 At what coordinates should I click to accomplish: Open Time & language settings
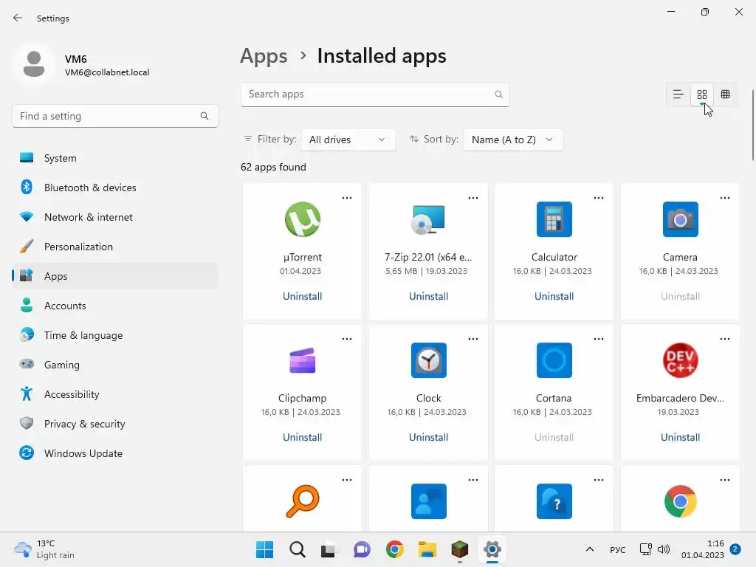point(115,335)
